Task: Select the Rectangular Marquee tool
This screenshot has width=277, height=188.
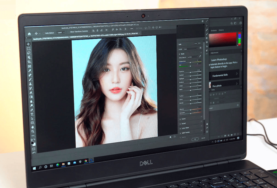Action: click(29, 48)
